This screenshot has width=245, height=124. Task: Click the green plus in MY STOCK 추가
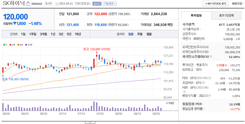point(206,4)
